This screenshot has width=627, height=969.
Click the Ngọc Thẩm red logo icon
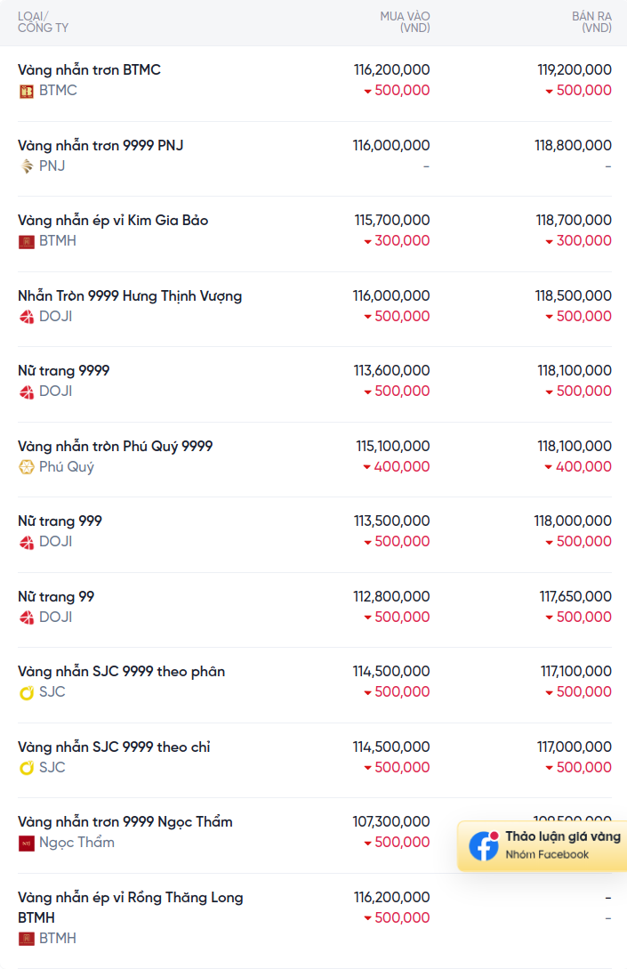(26, 843)
